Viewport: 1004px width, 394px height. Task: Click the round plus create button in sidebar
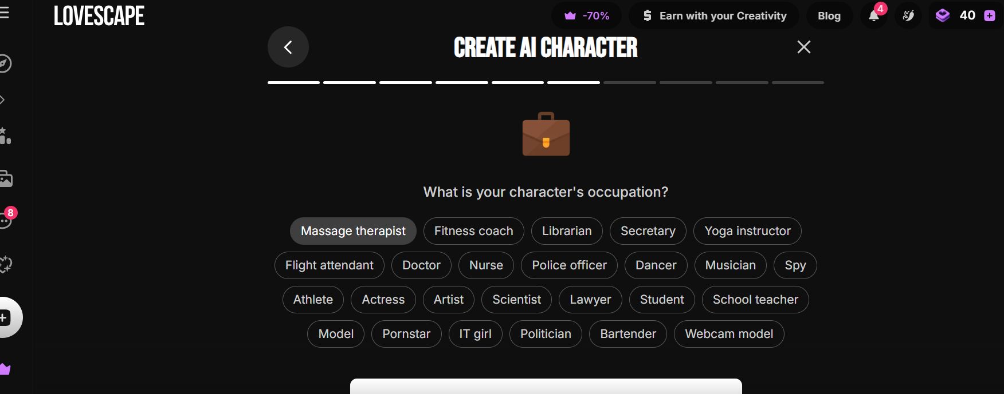pyautogui.click(x=6, y=317)
